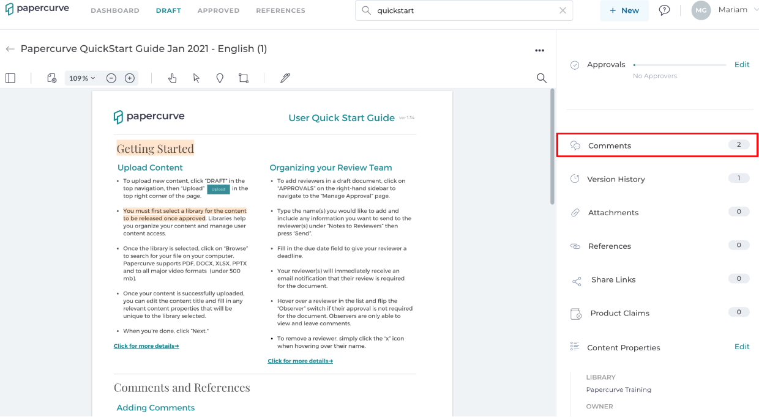Toggle the sidebar panel icon in the toolbar
Screen dimensions: 759x417
coord(10,78)
